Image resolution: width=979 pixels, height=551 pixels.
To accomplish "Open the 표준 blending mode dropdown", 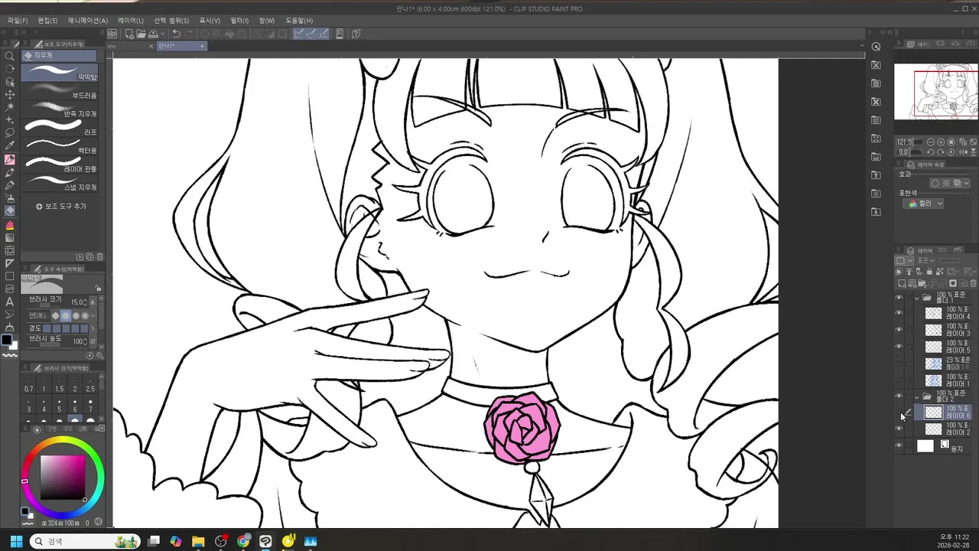I will pyautogui.click(x=927, y=261).
